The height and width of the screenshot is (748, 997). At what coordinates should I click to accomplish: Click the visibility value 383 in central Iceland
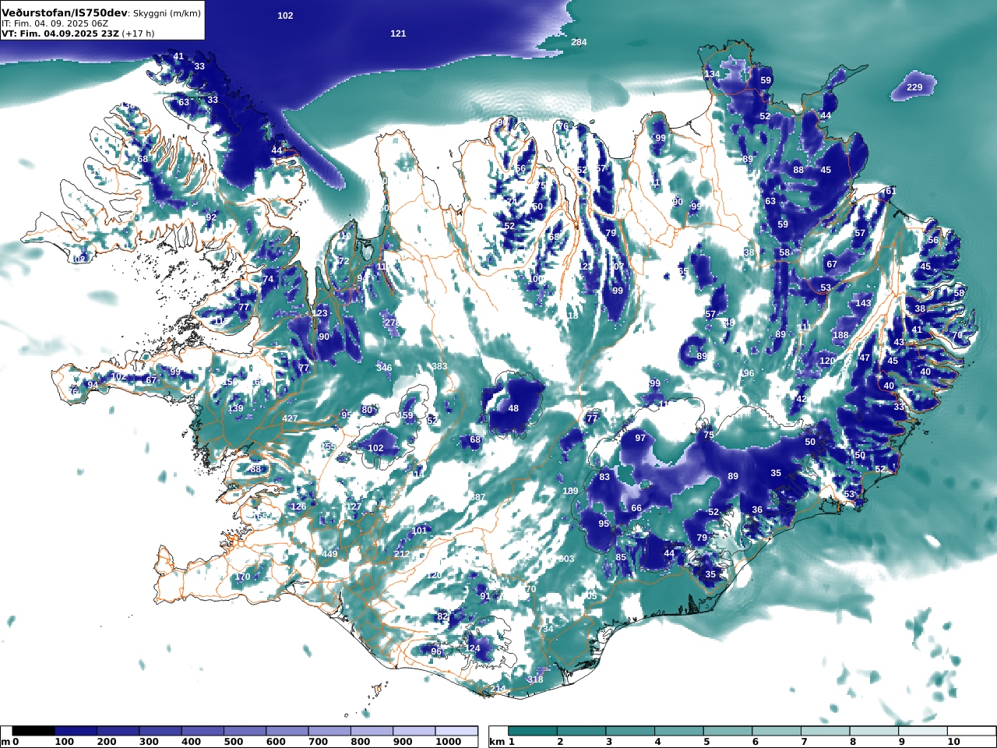coord(439,366)
